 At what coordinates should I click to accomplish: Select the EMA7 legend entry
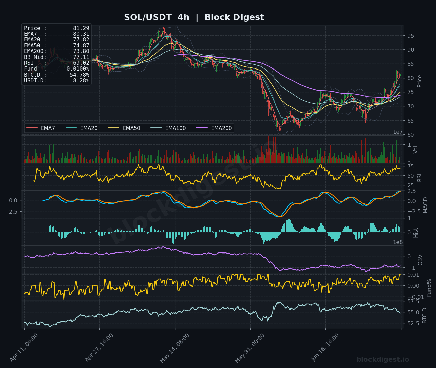pos(41,128)
